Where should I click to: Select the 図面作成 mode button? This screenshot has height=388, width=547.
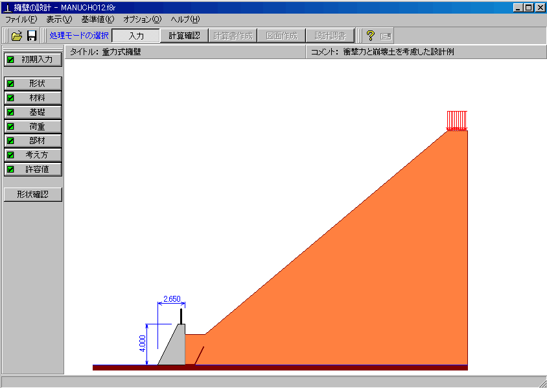(x=281, y=36)
